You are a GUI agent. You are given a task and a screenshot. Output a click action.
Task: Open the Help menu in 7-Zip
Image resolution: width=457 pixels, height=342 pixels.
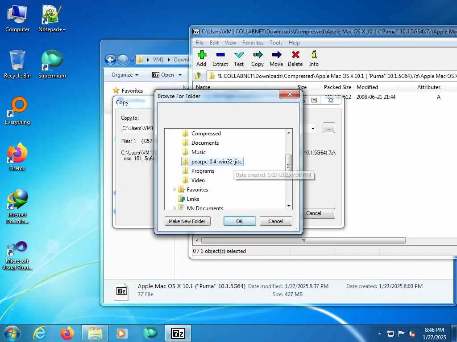pos(294,43)
